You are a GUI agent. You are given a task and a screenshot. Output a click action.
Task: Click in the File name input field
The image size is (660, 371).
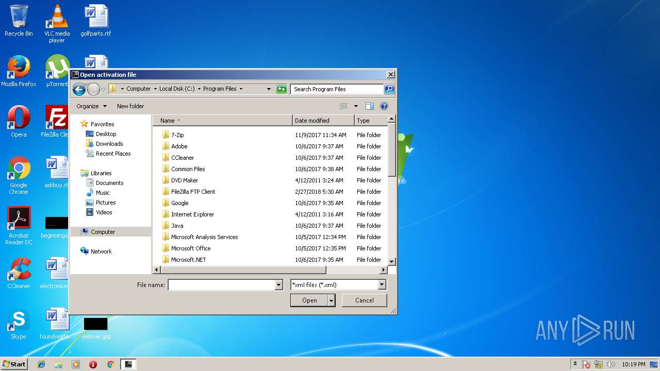point(222,285)
